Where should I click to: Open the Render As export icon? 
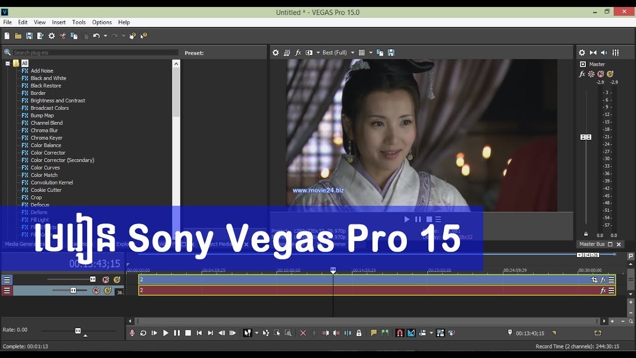[40, 36]
